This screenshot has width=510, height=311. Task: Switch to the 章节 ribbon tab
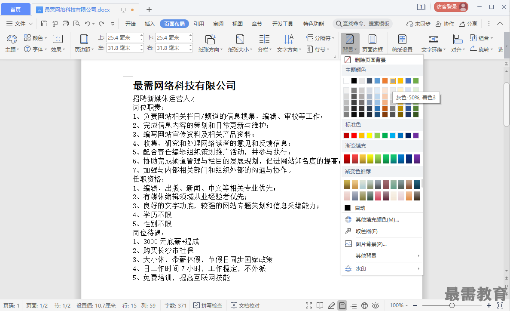pos(257,24)
